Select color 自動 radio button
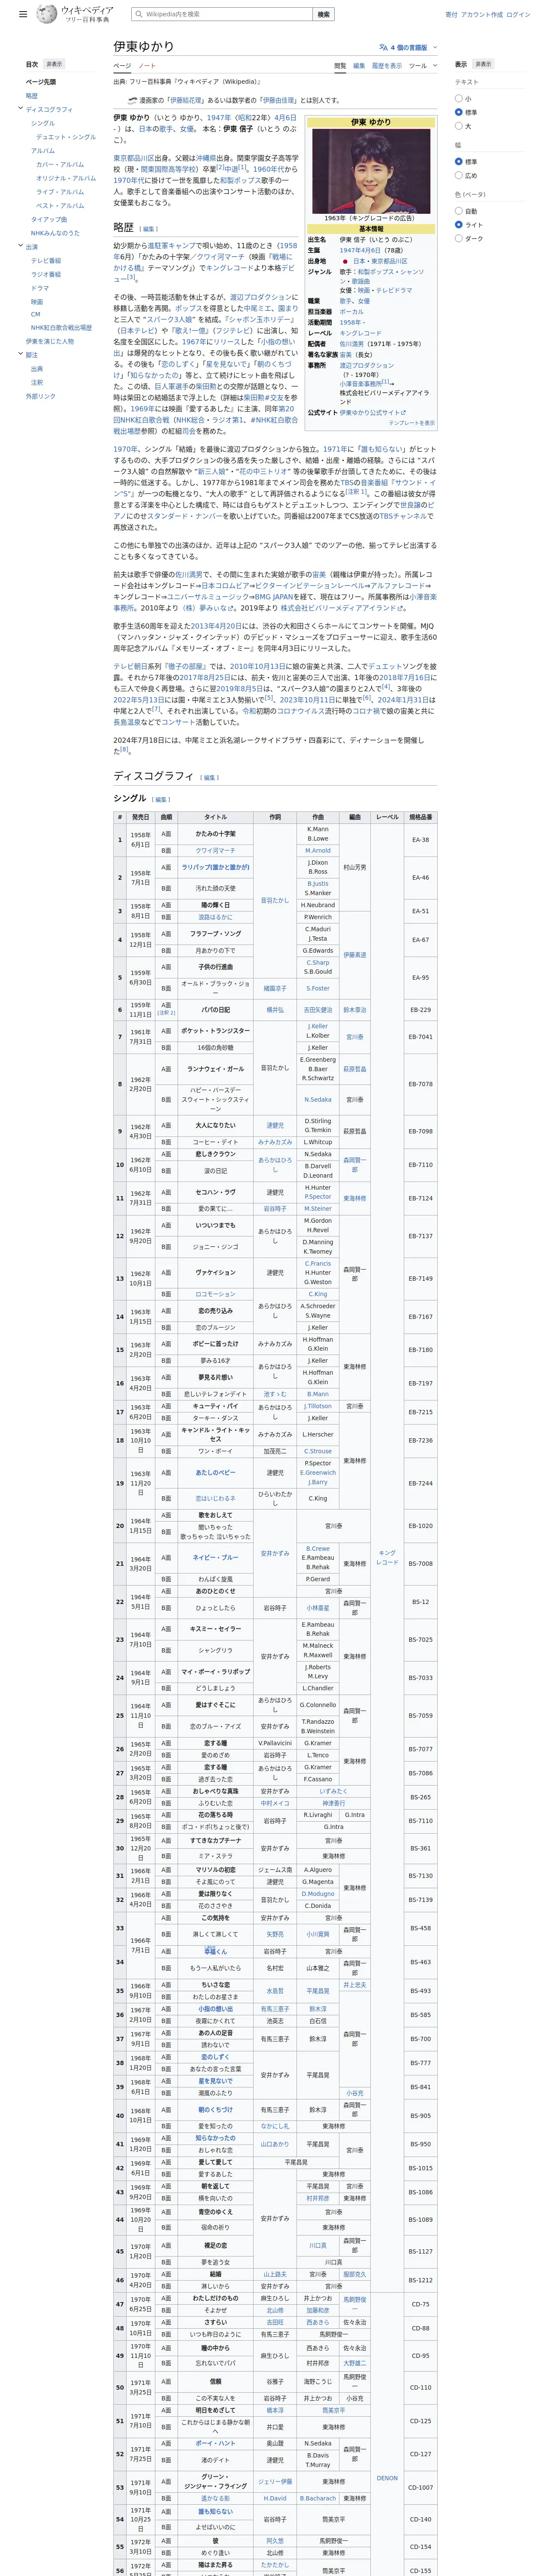551x2576 pixels. tap(459, 211)
